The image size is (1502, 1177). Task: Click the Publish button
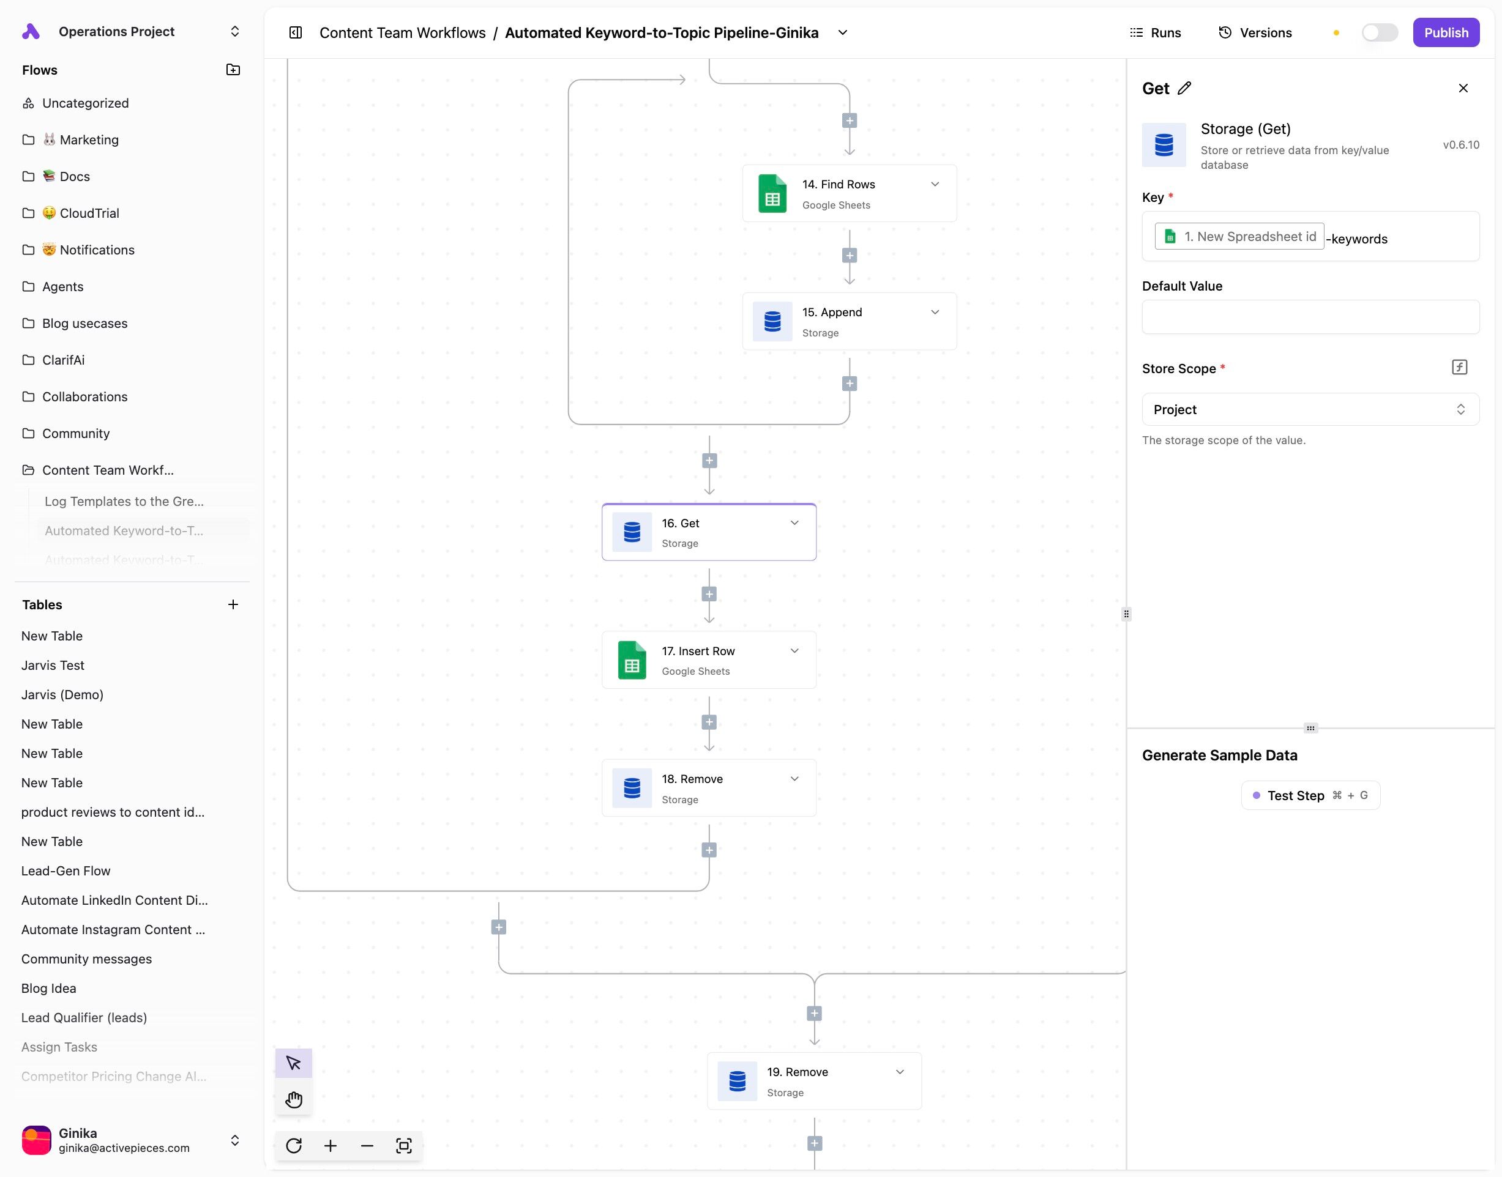pos(1446,32)
